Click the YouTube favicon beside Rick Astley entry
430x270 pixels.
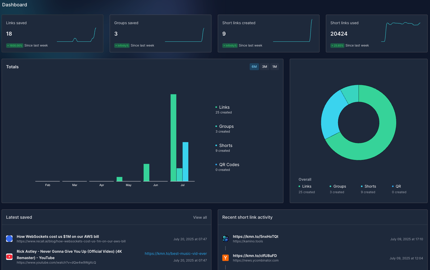click(9, 257)
